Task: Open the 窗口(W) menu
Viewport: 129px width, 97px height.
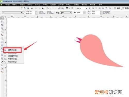Action: pos(84,5)
